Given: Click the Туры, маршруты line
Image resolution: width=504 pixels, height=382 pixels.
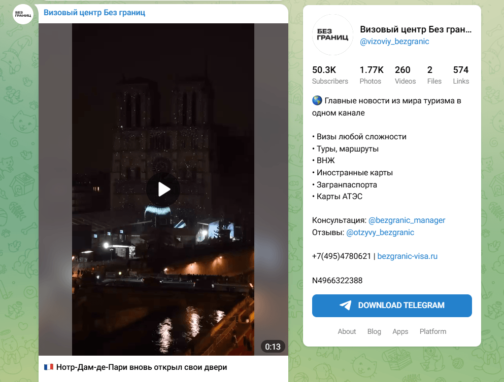Looking at the screenshot, I should click(x=345, y=149).
